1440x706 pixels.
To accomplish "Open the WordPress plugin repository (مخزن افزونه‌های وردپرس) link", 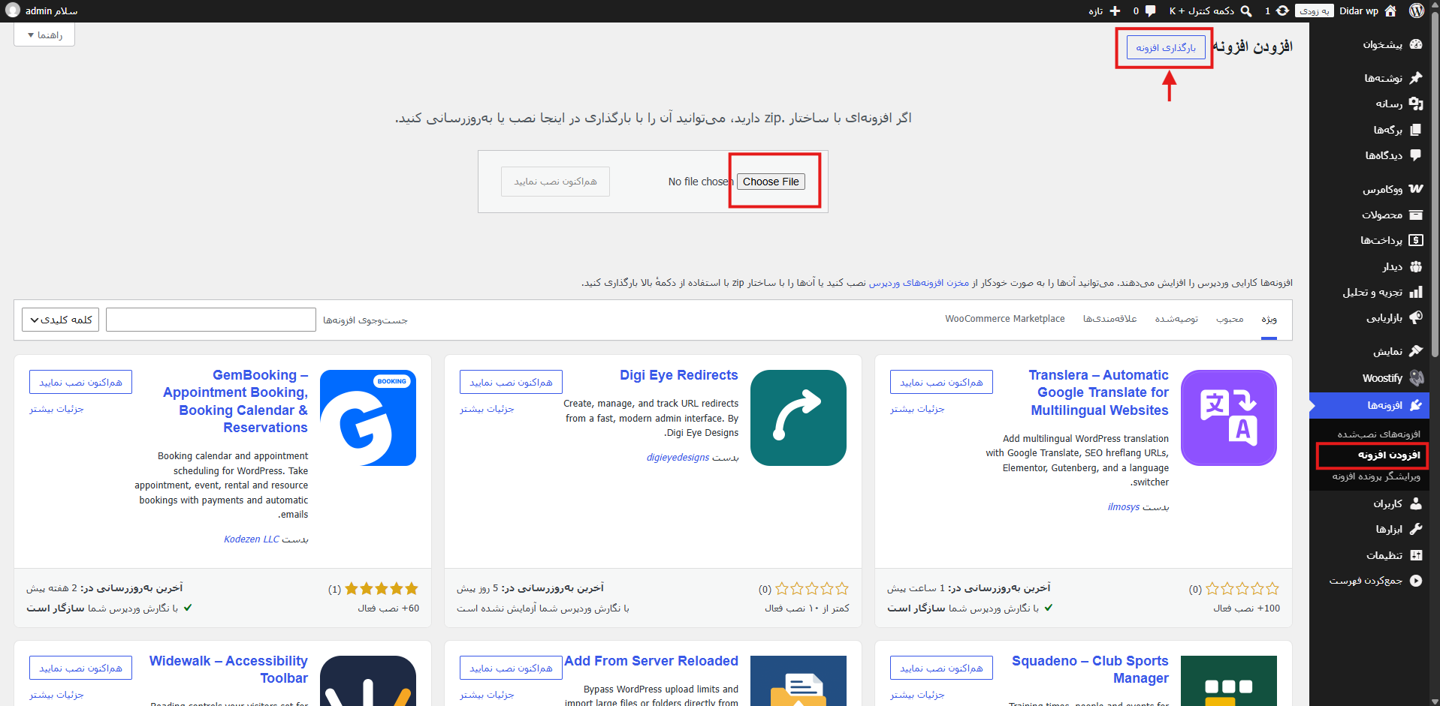I will 919,283.
